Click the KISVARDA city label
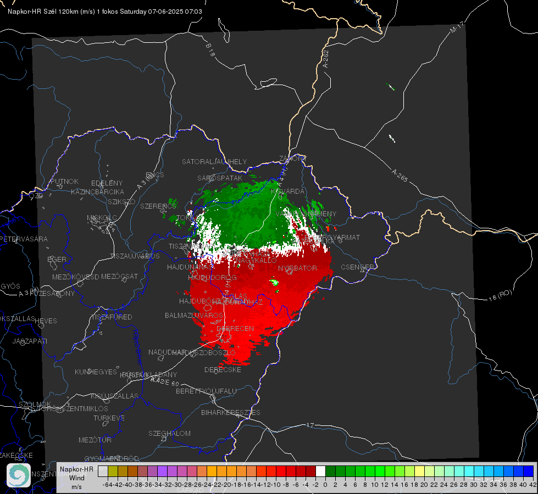 (x=288, y=191)
